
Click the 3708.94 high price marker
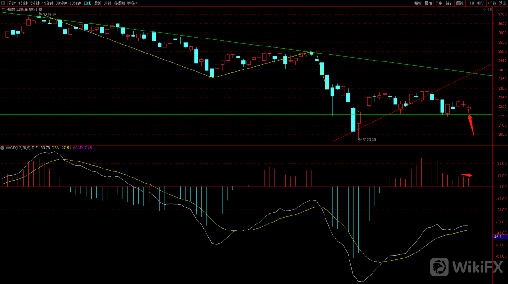pos(49,15)
